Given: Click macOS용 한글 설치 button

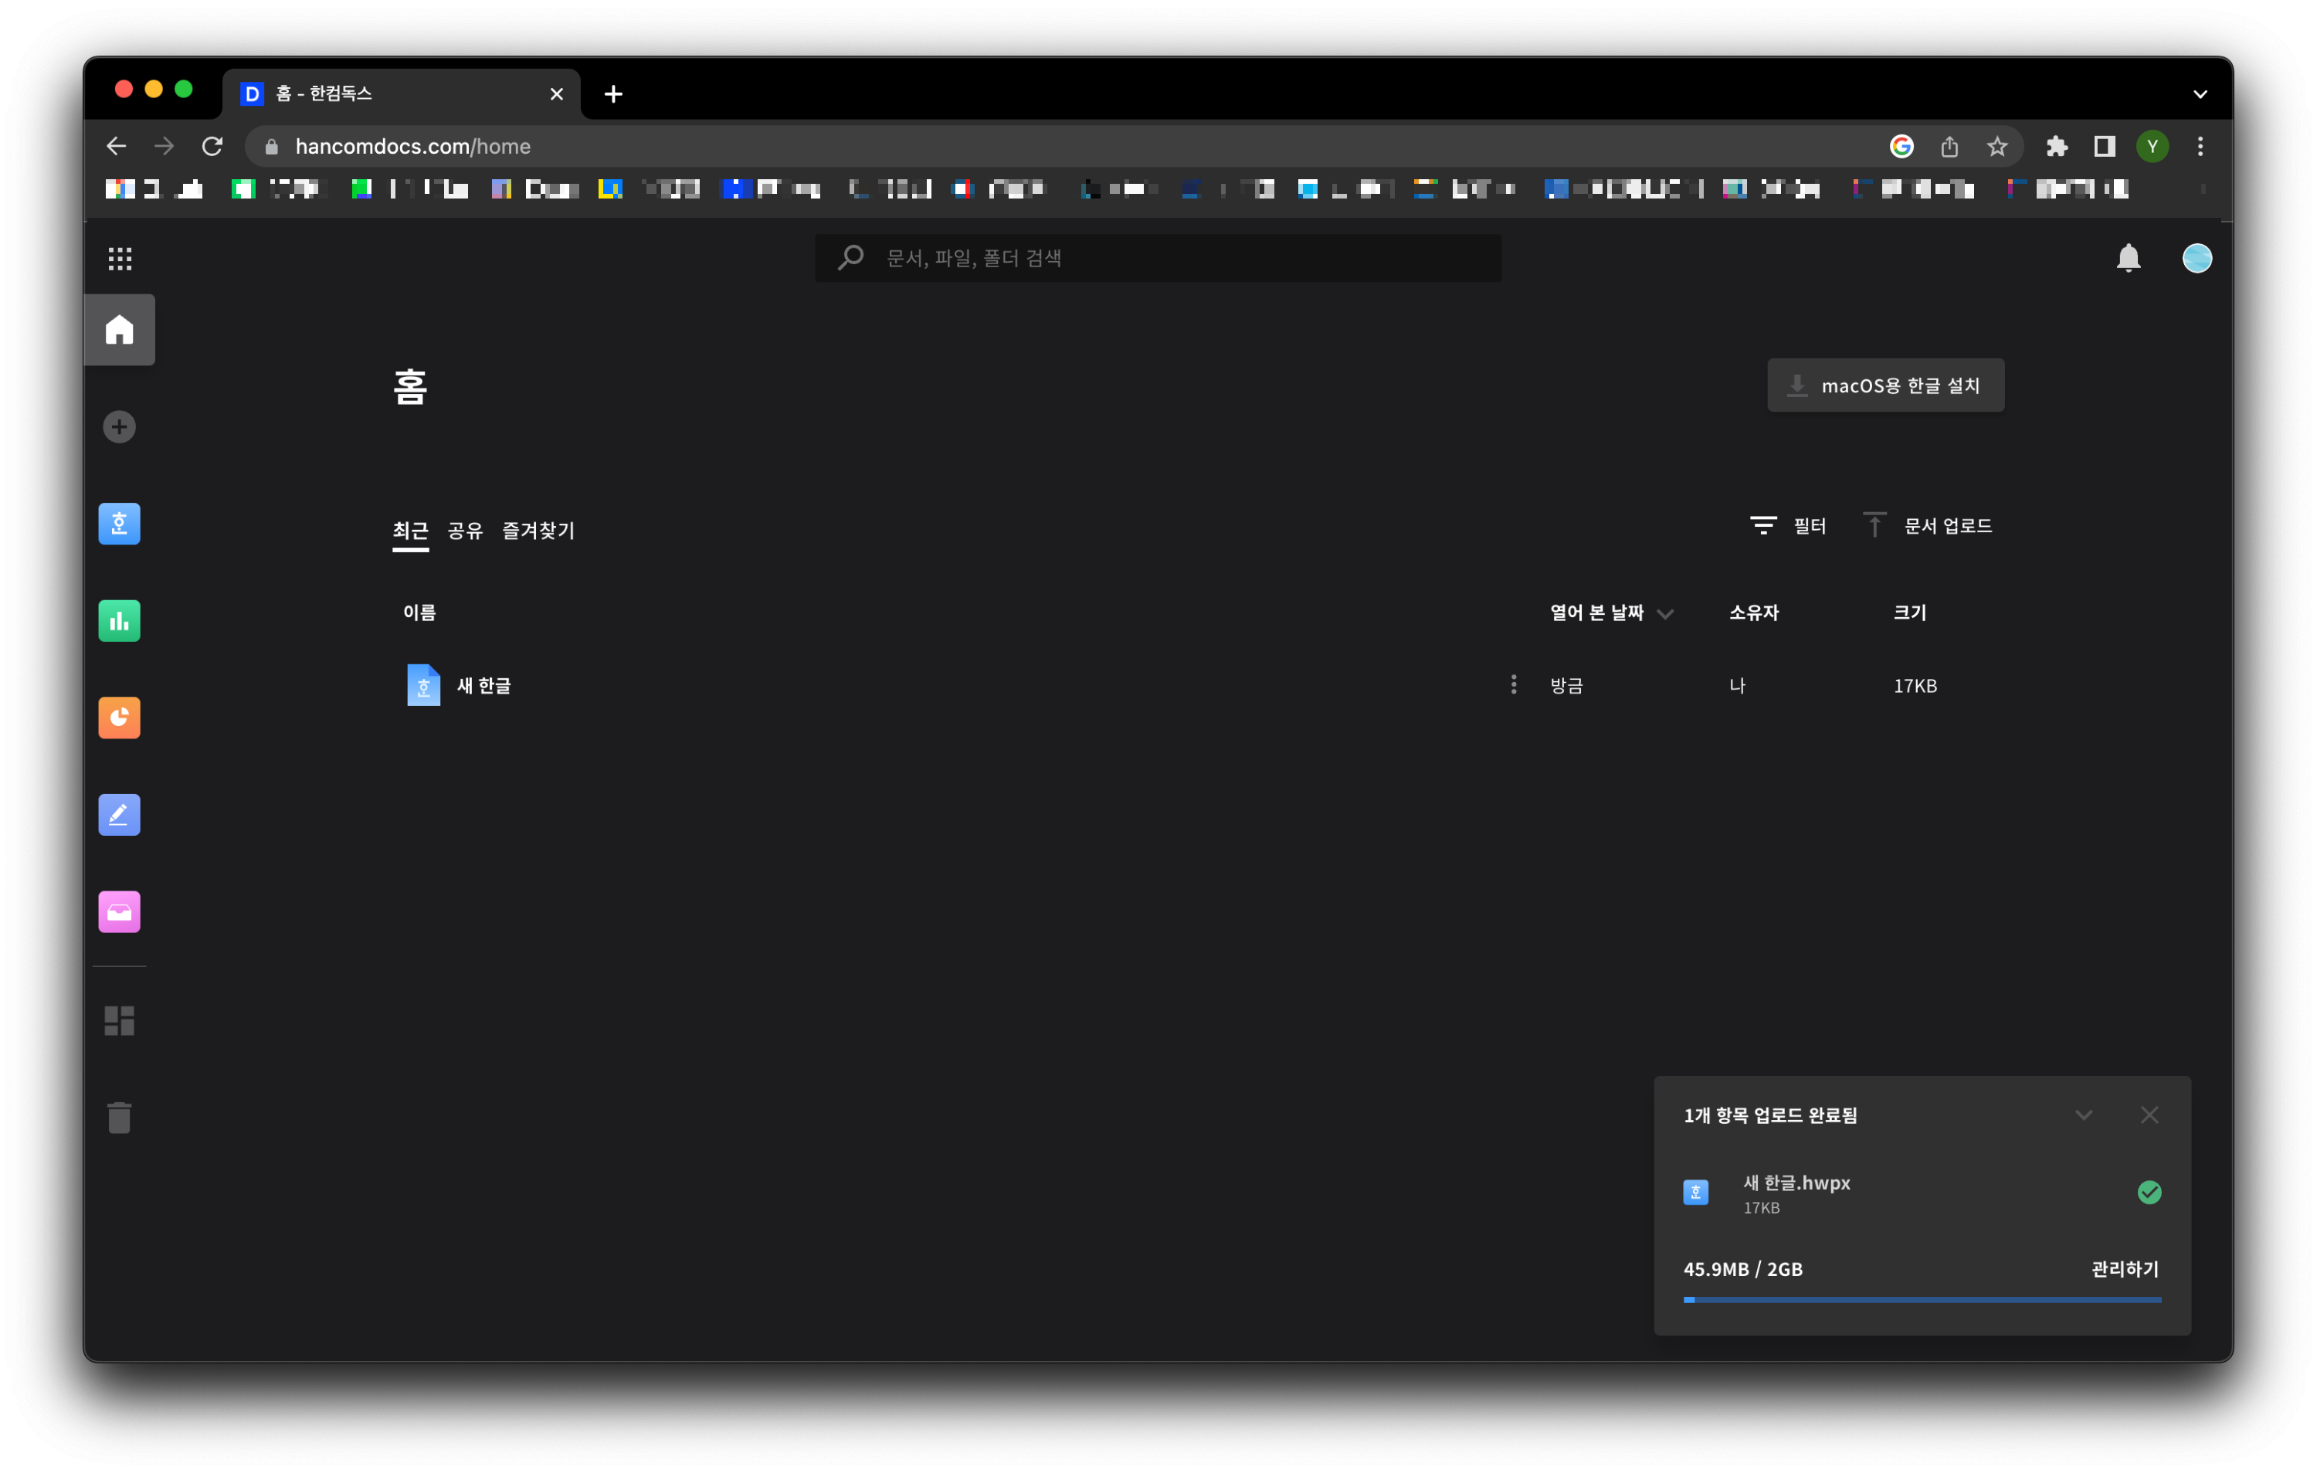Looking at the screenshot, I should [x=1885, y=385].
